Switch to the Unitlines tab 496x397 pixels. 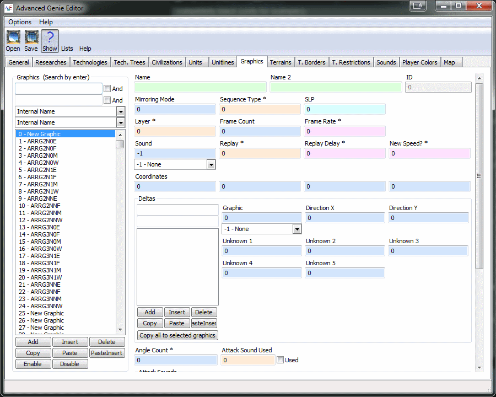(x=223, y=62)
